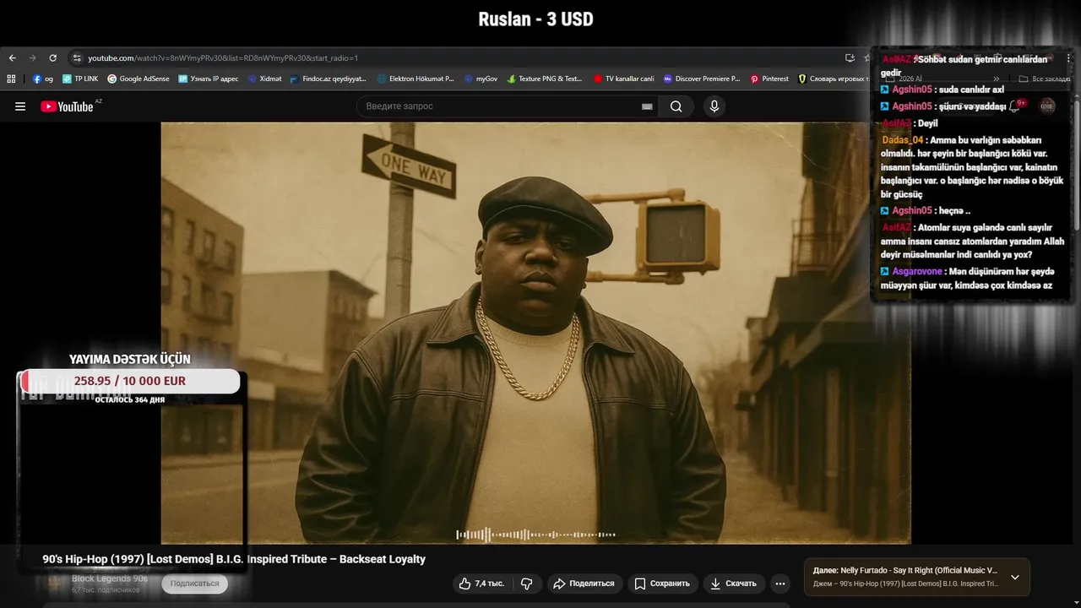Click 'Ruslan - 3 USD' donation text
This screenshot has width=1081, height=608.
[x=535, y=19]
